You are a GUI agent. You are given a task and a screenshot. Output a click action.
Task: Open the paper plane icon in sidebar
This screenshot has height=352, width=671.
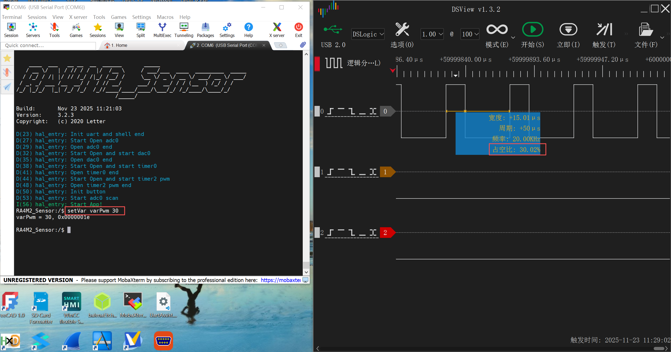[7, 86]
